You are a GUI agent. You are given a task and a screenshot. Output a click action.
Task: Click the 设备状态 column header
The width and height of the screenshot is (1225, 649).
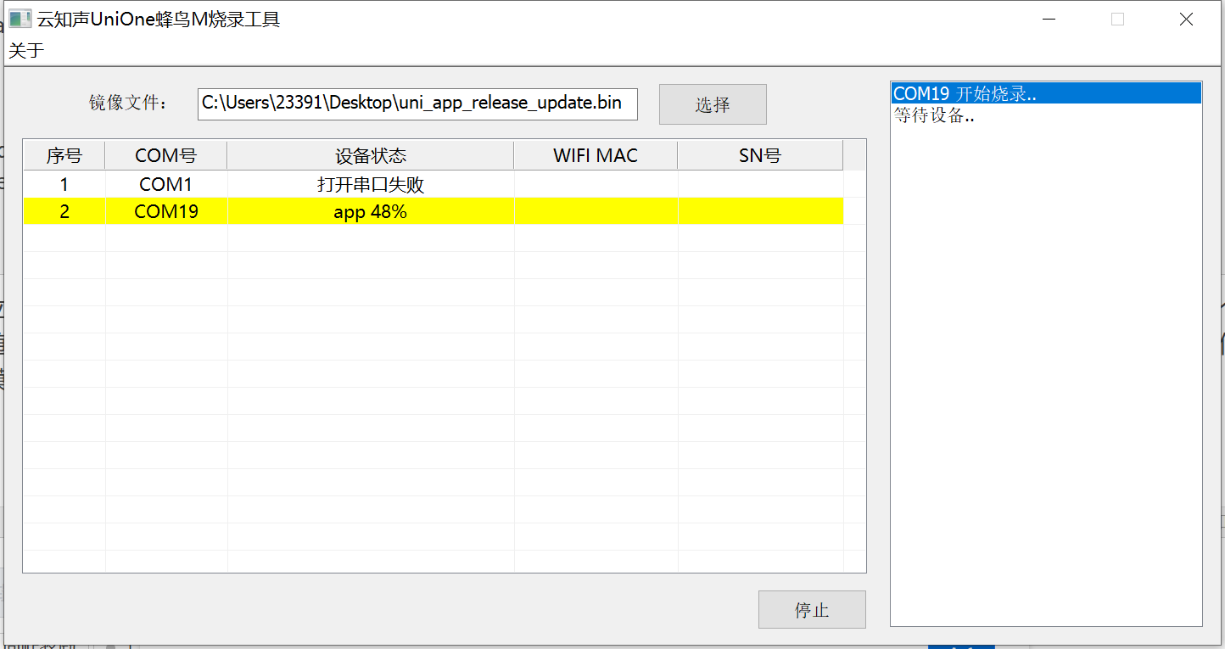click(x=371, y=156)
